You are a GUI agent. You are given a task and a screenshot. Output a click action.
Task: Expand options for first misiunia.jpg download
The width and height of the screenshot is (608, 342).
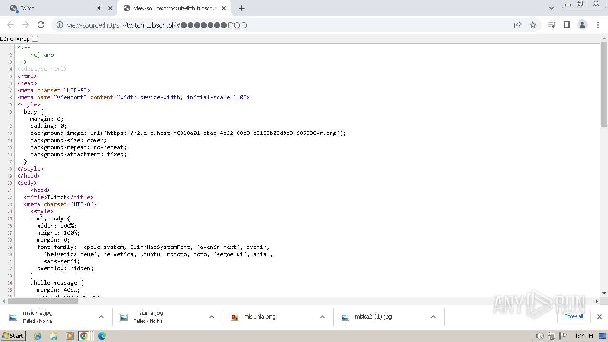pyautogui.click(x=101, y=317)
